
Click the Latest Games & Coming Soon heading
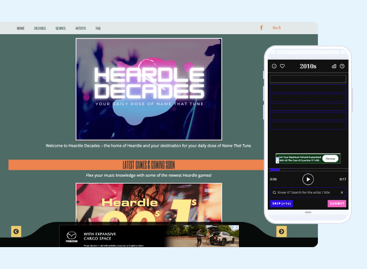click(149, 165)
